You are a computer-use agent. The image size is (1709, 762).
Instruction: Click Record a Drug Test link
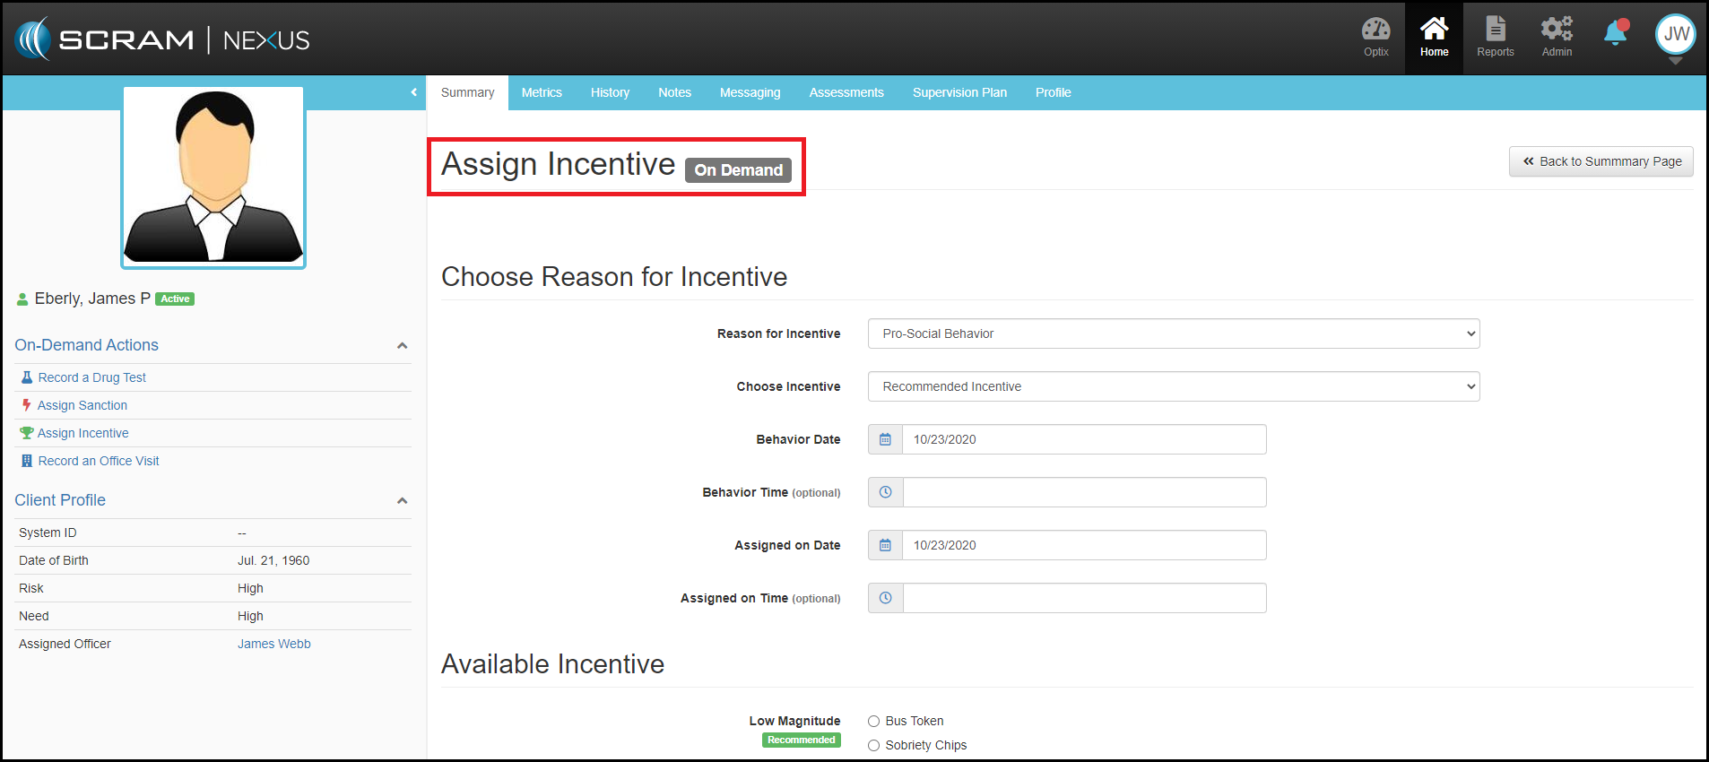(x=91, y=377)
